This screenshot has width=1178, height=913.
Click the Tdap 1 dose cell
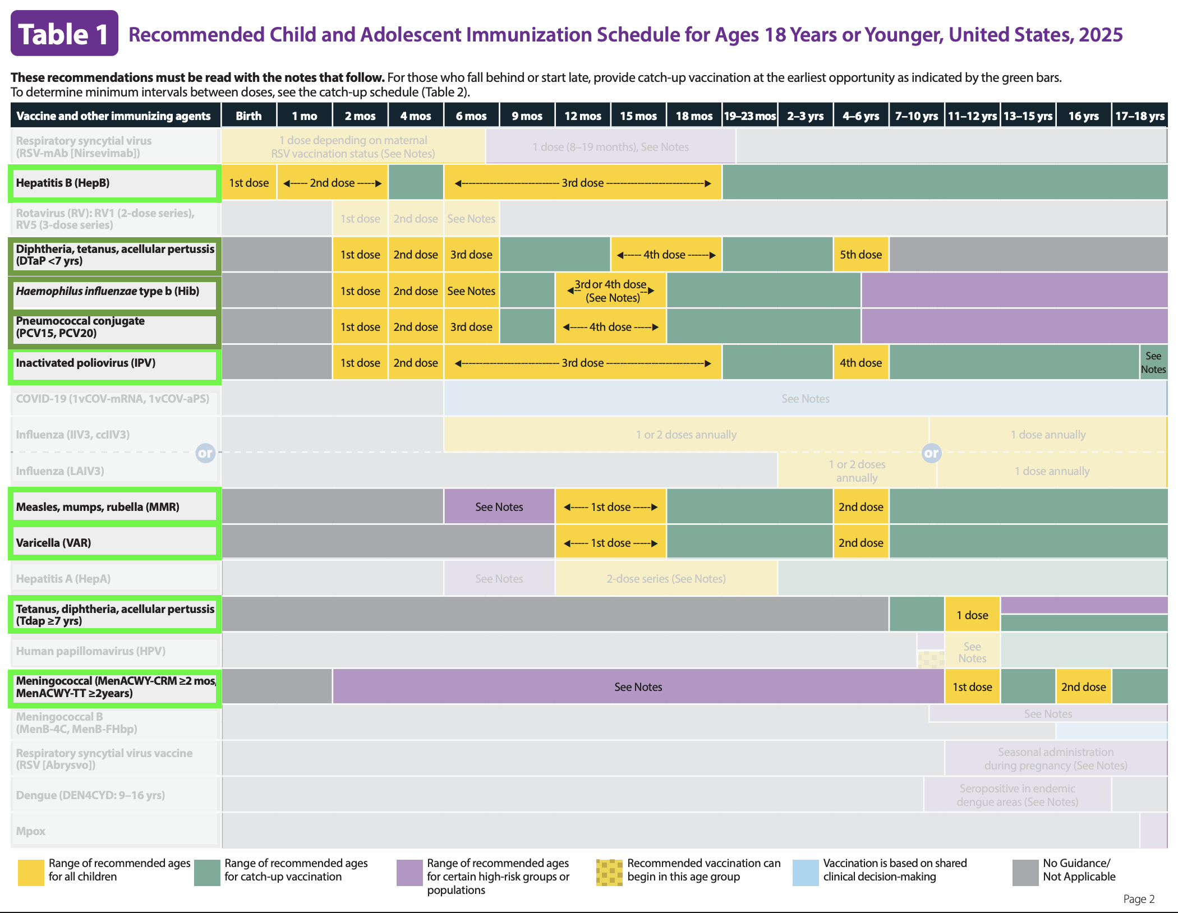(x=972, y=615)
